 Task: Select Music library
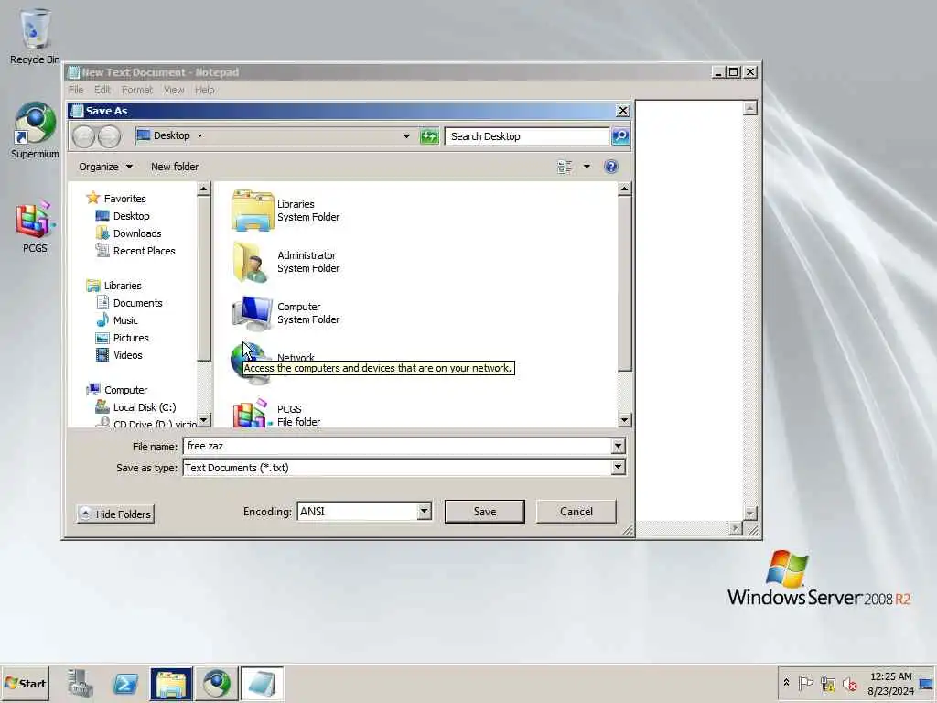point(124,320)
